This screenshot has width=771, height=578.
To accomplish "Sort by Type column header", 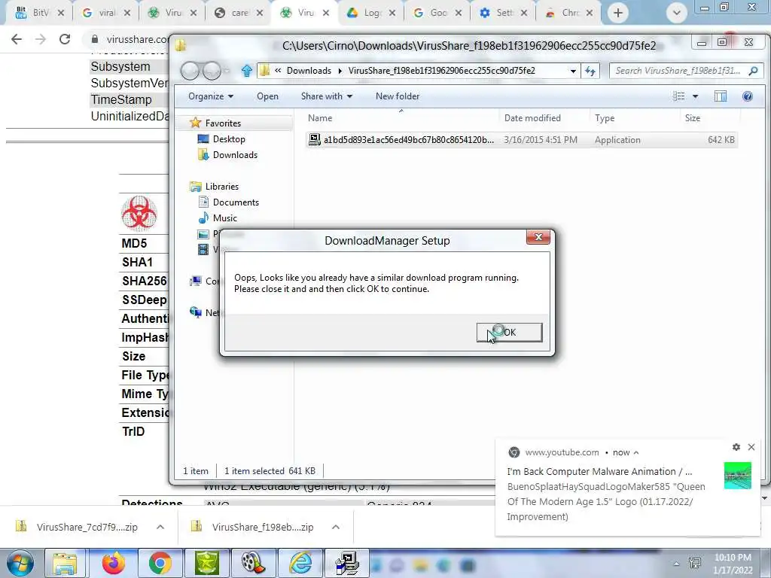I will point(605,118).
